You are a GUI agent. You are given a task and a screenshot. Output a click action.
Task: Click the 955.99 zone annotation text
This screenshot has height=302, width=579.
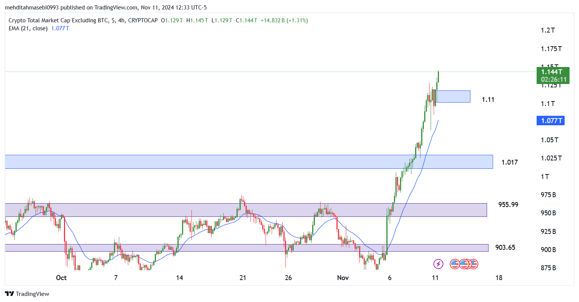(x=508, y=205)
